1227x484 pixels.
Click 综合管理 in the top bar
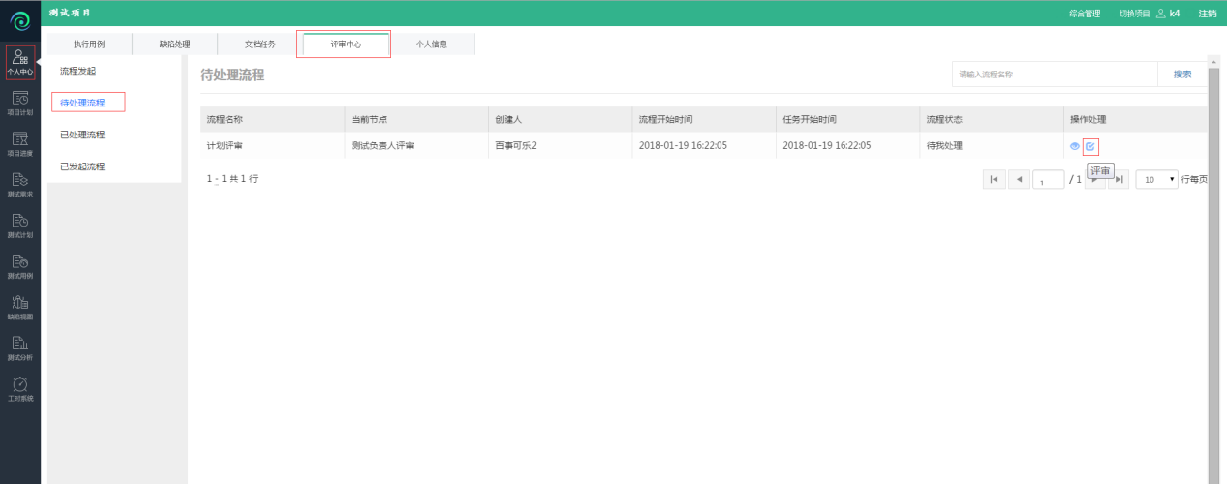pyautogui.click(x=1084, y=14)
